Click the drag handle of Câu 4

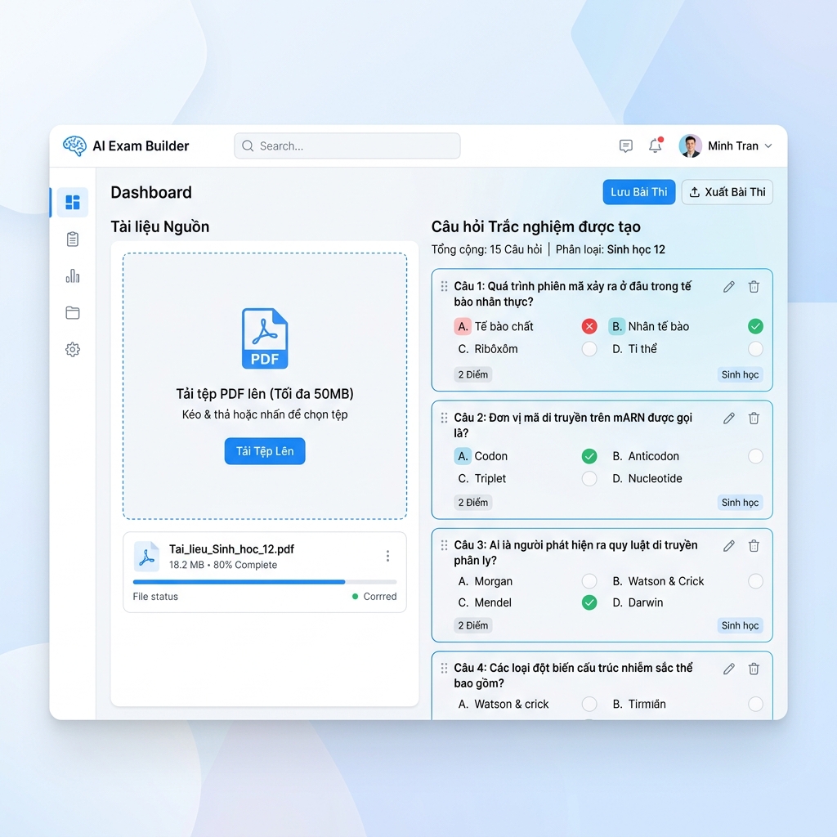[444, 669]
